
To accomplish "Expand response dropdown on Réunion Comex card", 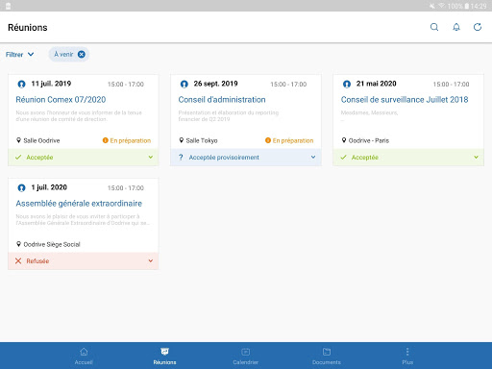I will 151,158.
